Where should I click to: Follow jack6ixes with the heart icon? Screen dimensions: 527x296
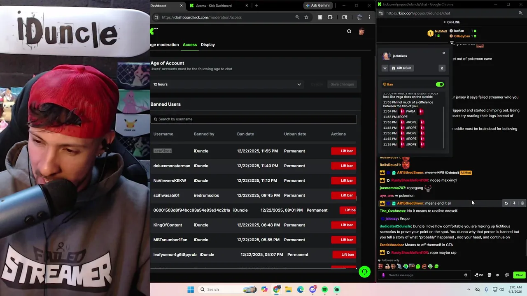[385, 68]
